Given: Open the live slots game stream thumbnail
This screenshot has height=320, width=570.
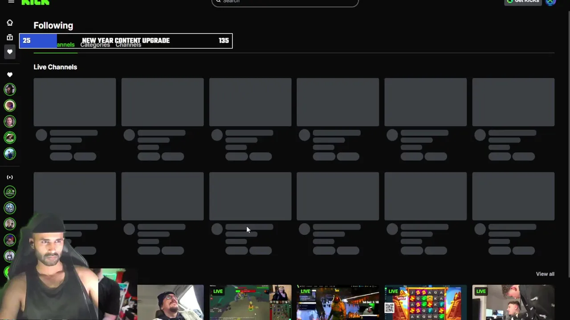Looking at the screenshot, I should pyautogui.click(x=426, y=302).
